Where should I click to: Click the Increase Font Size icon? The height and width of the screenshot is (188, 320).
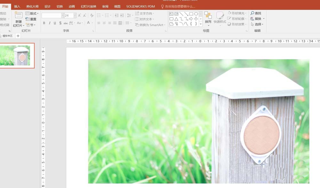79,15
